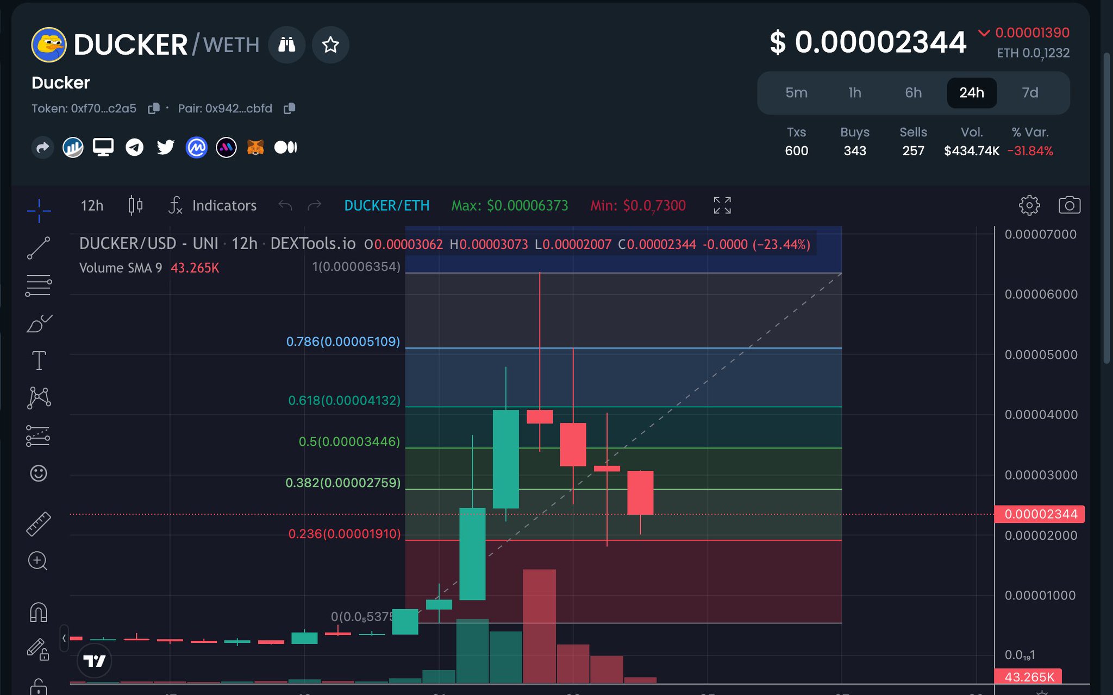This screenshot has height=695, width=1113.
Task: Open the CoinMarketCap icon
Action: tap(196, 147)
